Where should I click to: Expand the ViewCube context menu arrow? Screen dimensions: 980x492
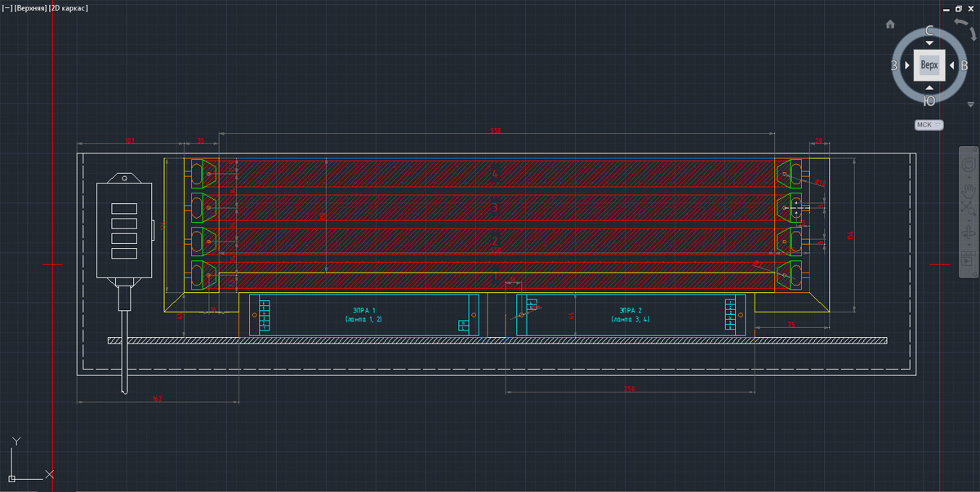click(x=971, y=104)
